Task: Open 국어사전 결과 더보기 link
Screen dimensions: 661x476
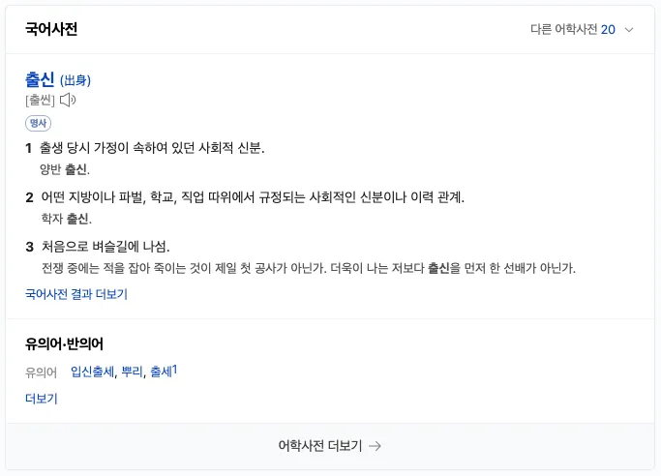Action: (x=76, y=294)
